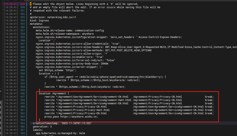
Task: Select line number 956 in gutter
Action: (23, 94)
